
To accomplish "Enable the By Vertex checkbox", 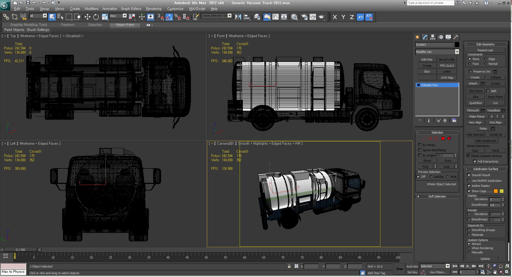I will pos(420,145).
